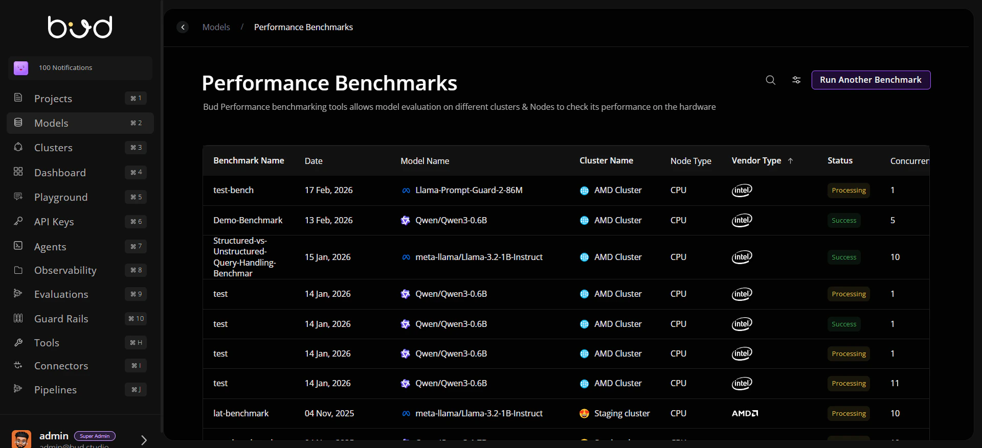Click the Models database icon in sidebar
This screenshot has height=448, width=982.
[x=18, y=123]
